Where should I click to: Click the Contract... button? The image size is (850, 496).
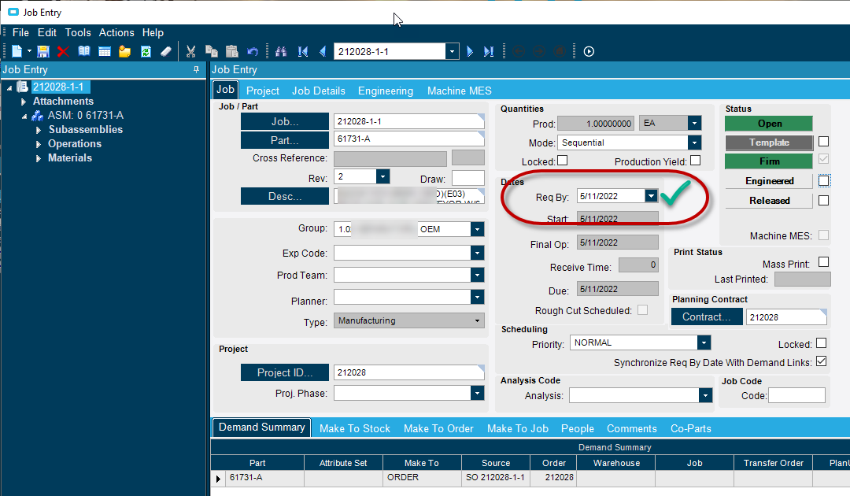[x=706, y=316]
